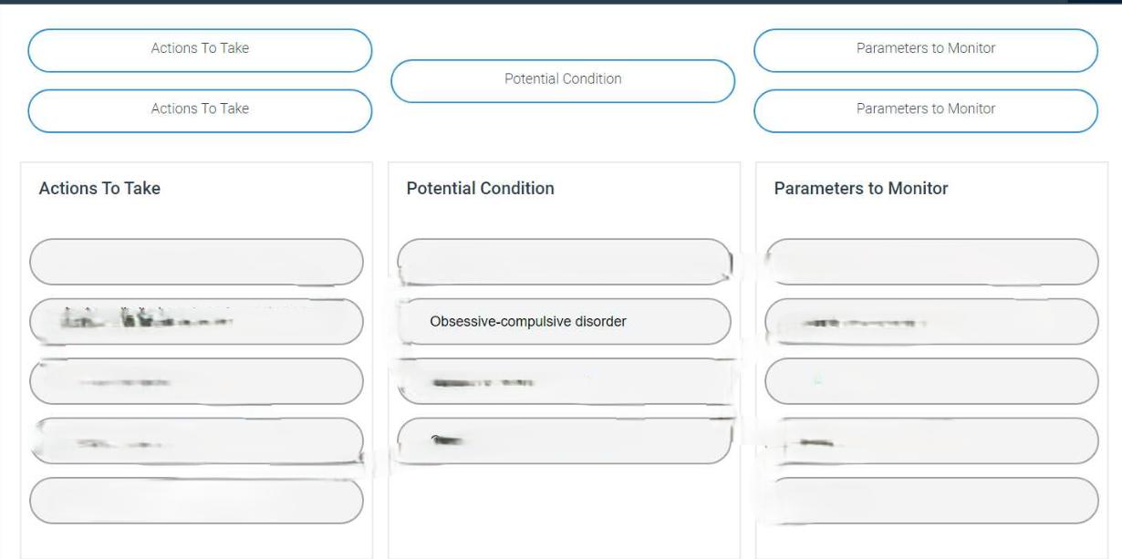Click the upper Actions To Take drop slot
Screen dimensions: 1122x559
(x=200, y=49)
